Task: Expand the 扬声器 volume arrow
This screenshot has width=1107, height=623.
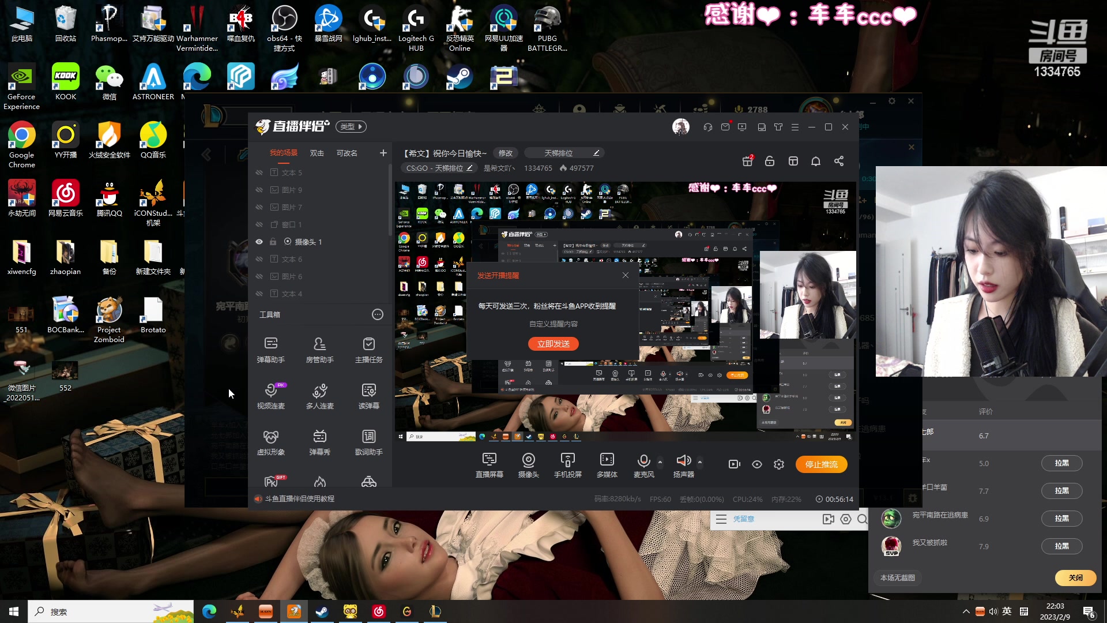Action: coord(700,462)
